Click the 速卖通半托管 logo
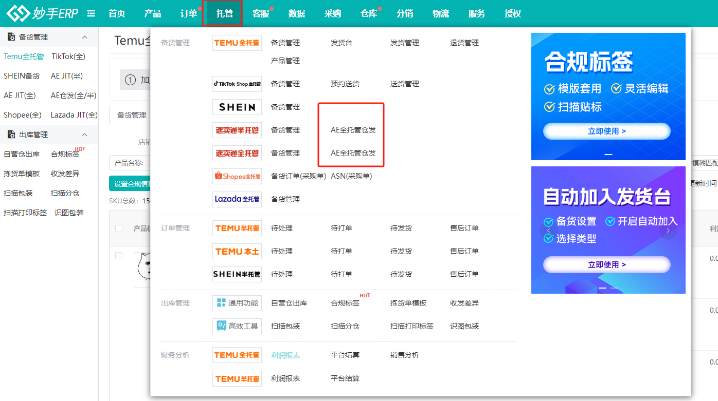Screen dimensions: 718x401 pos(237,130)
